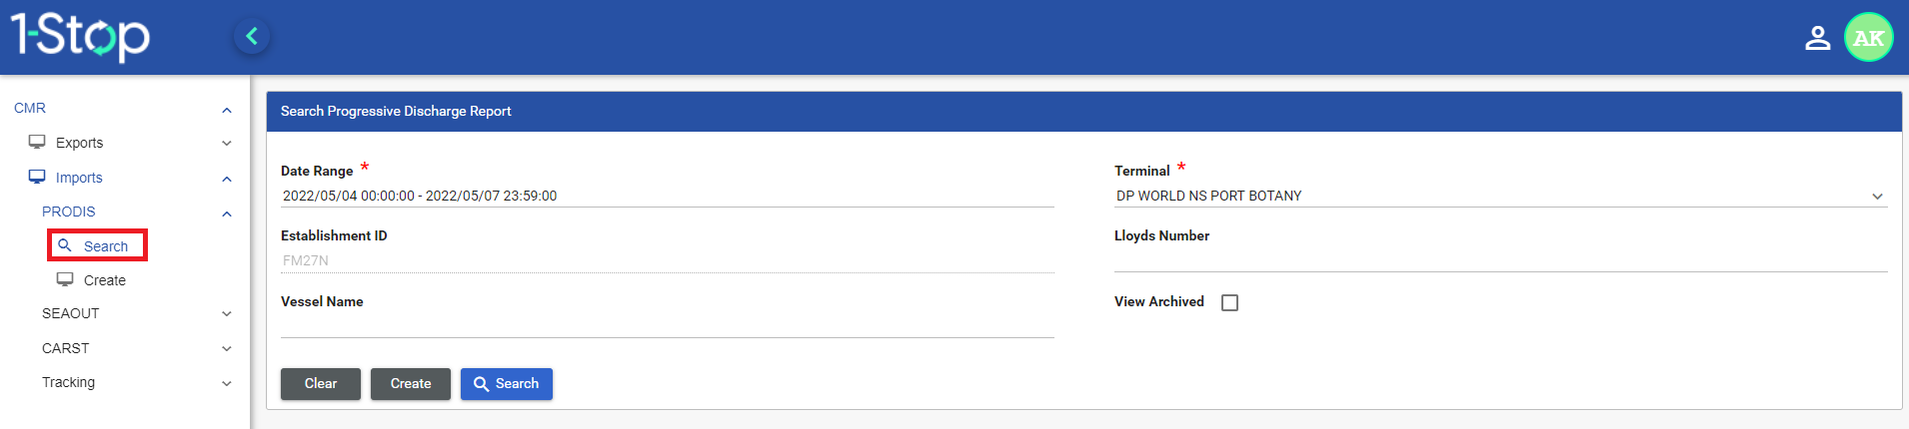Expand the CARST menu section
Viewport: 1909px width, 429px height.
click(226, 348)
